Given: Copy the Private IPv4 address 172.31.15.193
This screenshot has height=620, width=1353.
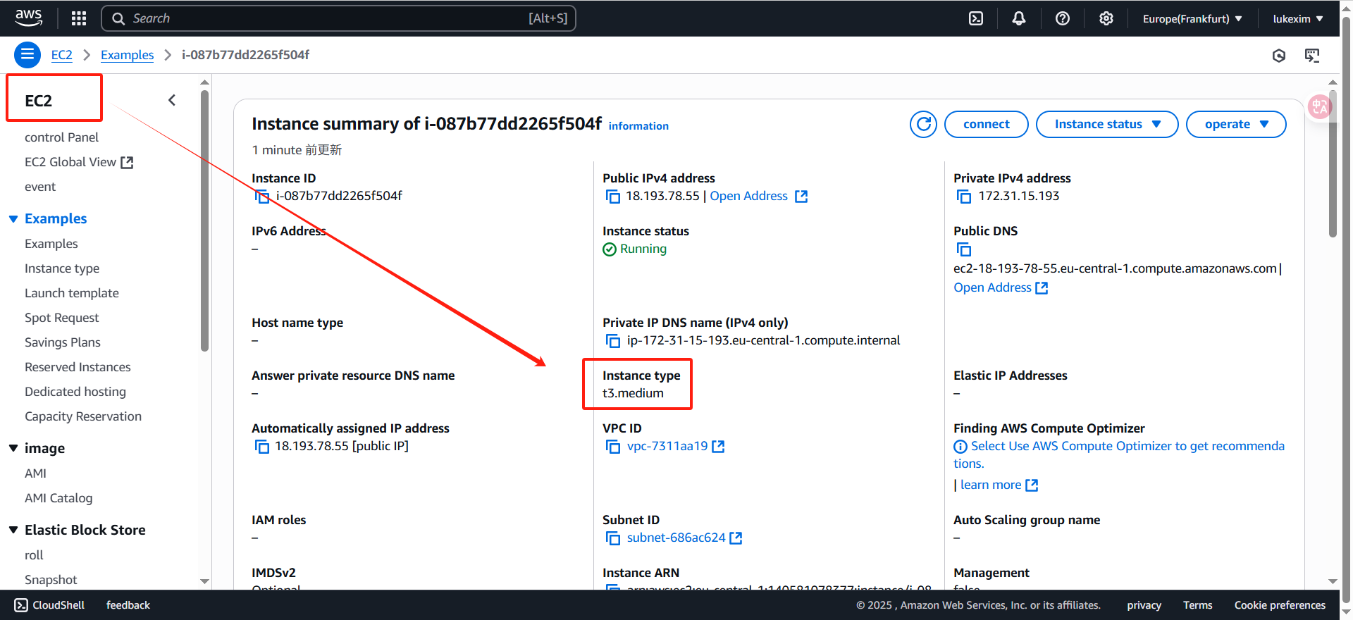Looking at the screenshot, I should 964,197.
